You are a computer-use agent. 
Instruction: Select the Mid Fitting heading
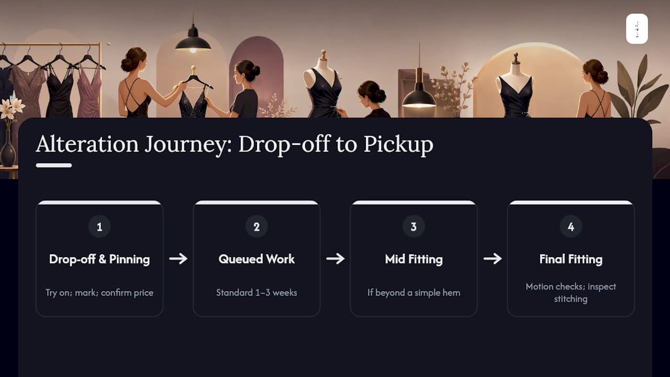click(414, 259)
